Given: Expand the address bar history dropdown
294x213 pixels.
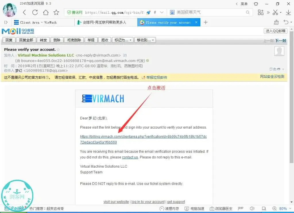Looking at the screenshot, I should point(162,12).
